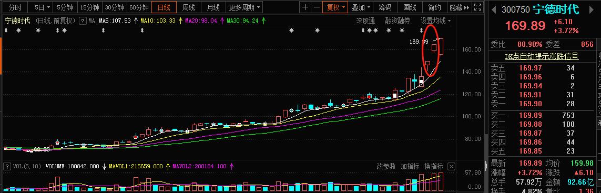Screen dimensions: 601x193
Task: Close the VOL indicator sub-panel
Action: (451, 167)
